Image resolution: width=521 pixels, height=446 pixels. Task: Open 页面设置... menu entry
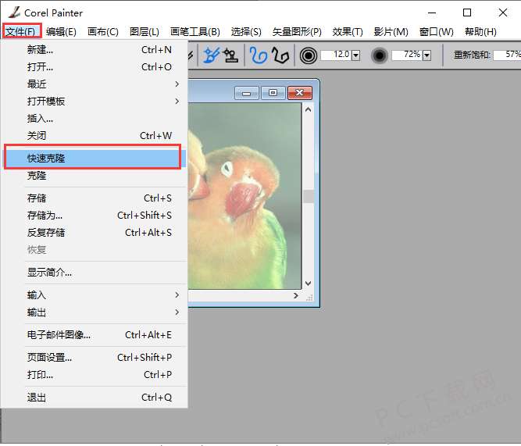(x=95, y=358)
